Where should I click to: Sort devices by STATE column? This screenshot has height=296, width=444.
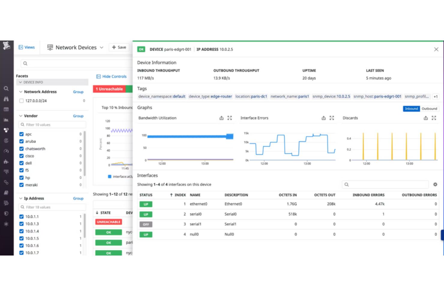(103, 213)
